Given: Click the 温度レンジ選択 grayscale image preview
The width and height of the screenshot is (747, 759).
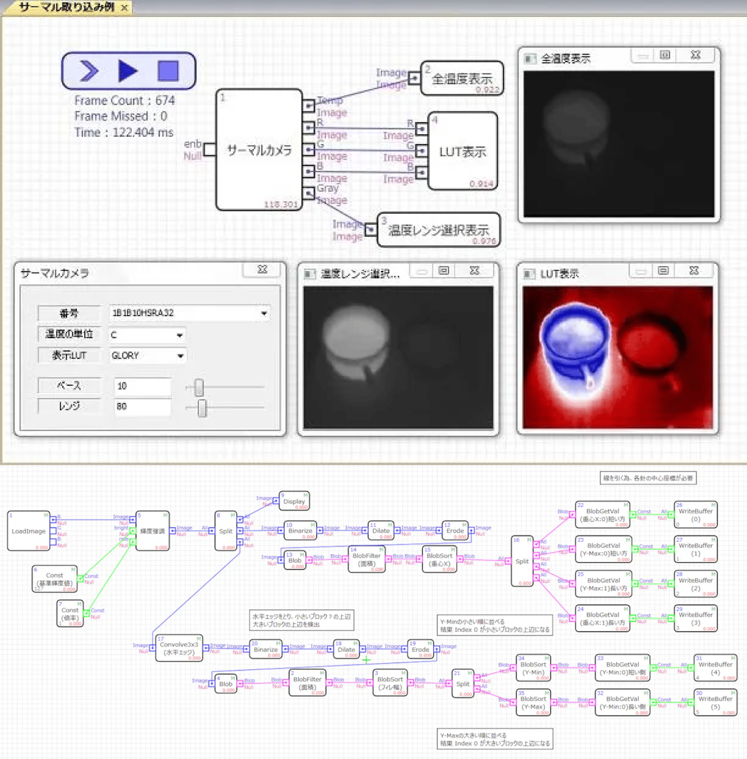Looking at the screenshot, I should [398, 358].
